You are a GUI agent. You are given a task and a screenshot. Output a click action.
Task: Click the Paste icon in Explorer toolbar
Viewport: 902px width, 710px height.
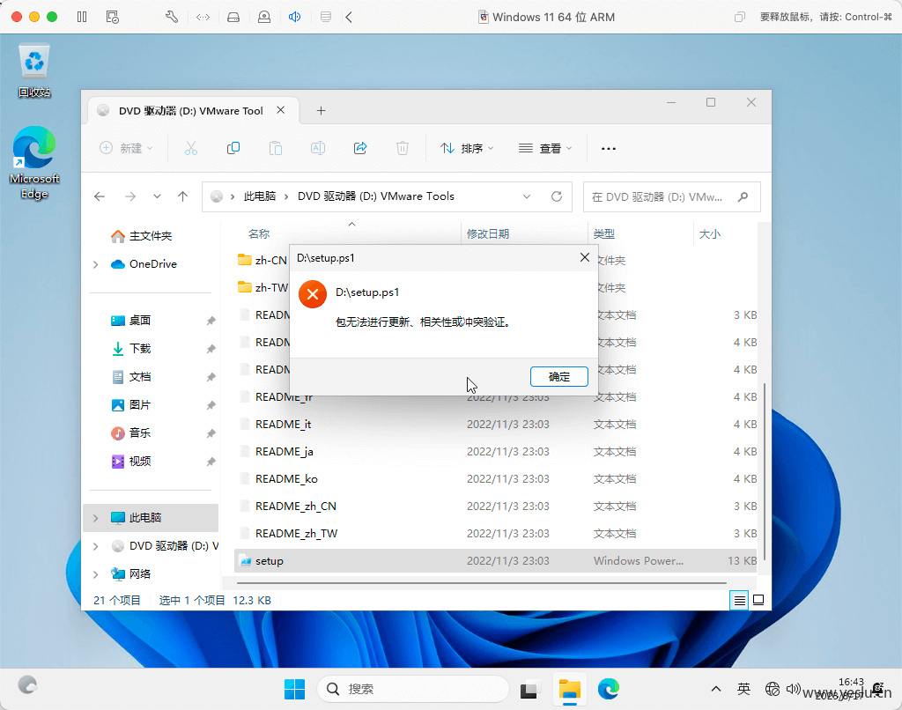[x=276, y=149]
